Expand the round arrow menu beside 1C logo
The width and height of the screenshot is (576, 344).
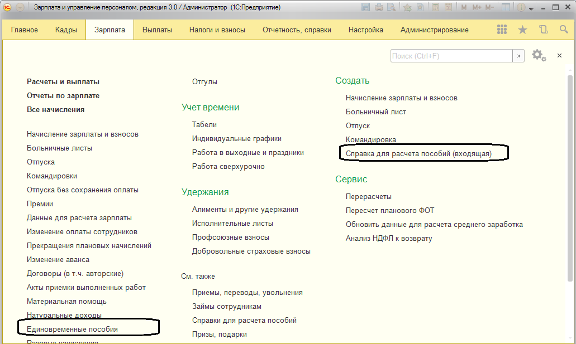click(20, 7)
